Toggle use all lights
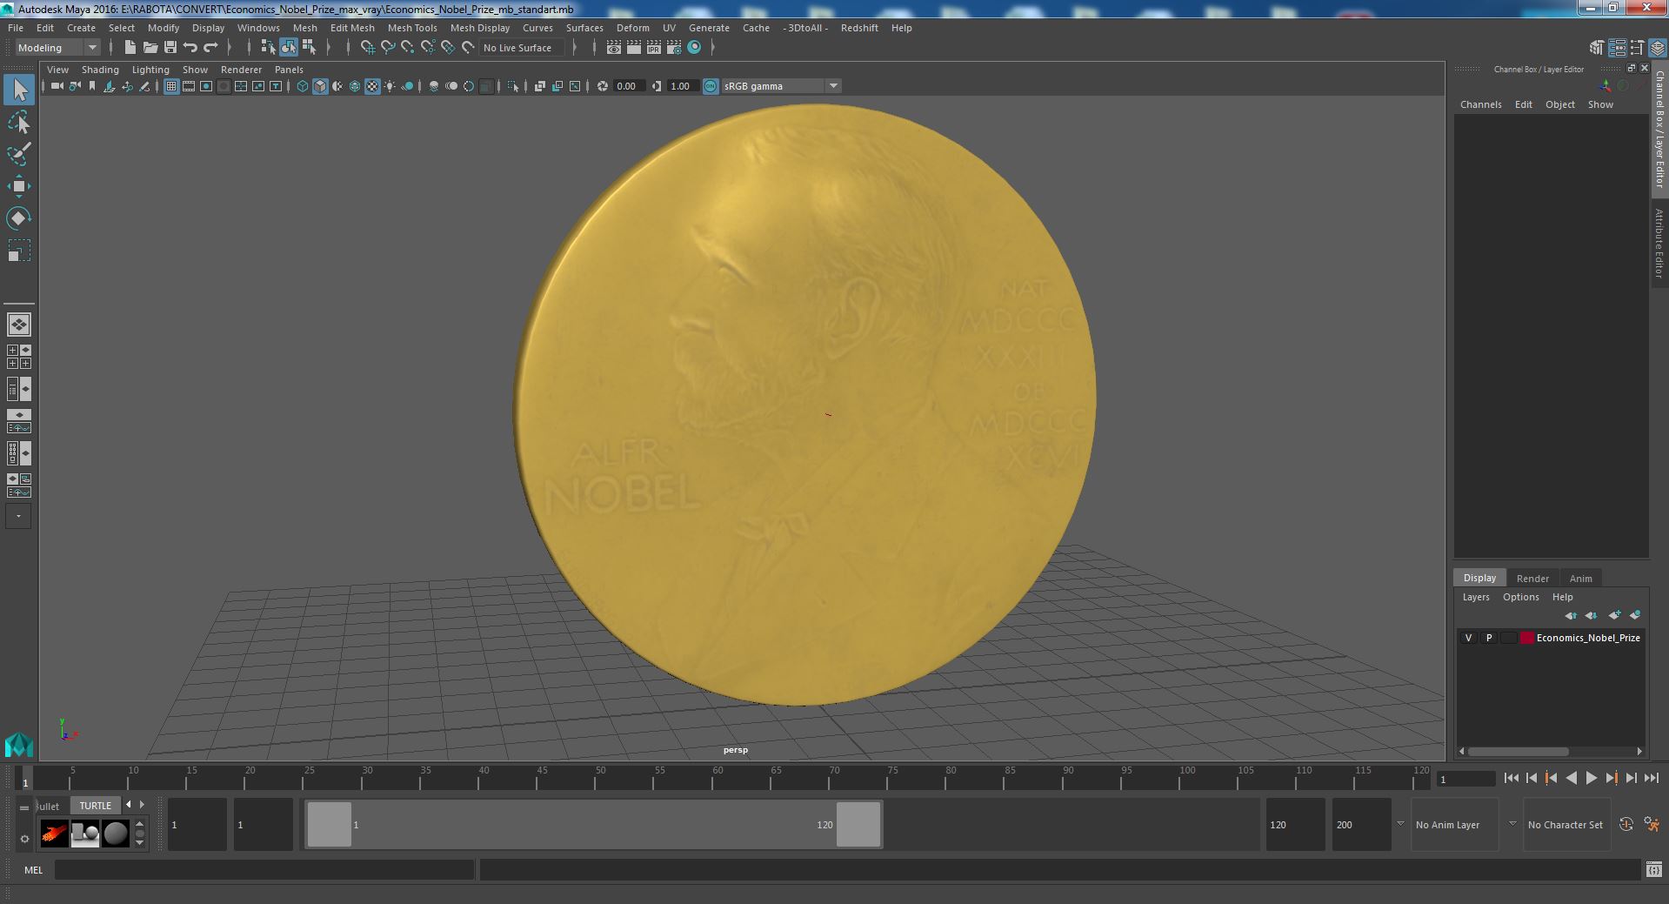Viewport: 1669px width, 904px height. [390, 86]
